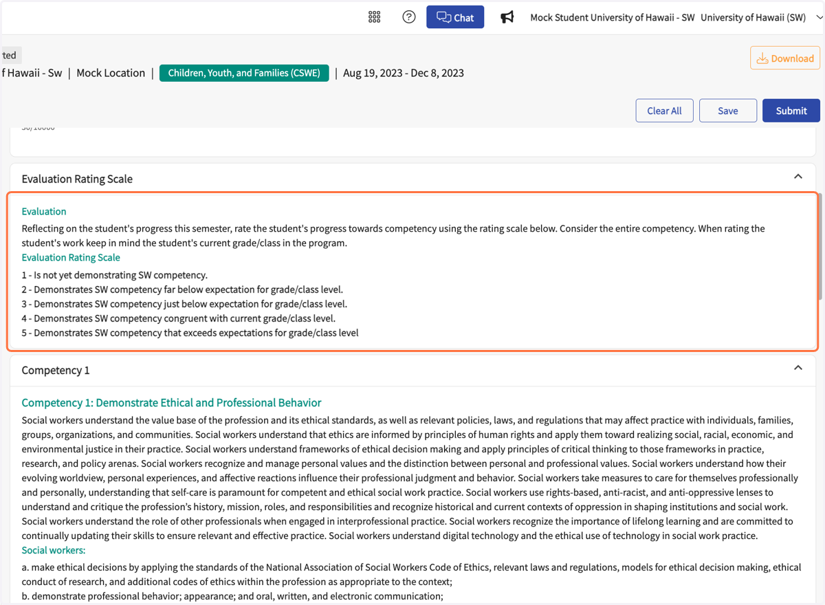
Task: Click the green Evaluation heading
Action: tap(44, 211)
